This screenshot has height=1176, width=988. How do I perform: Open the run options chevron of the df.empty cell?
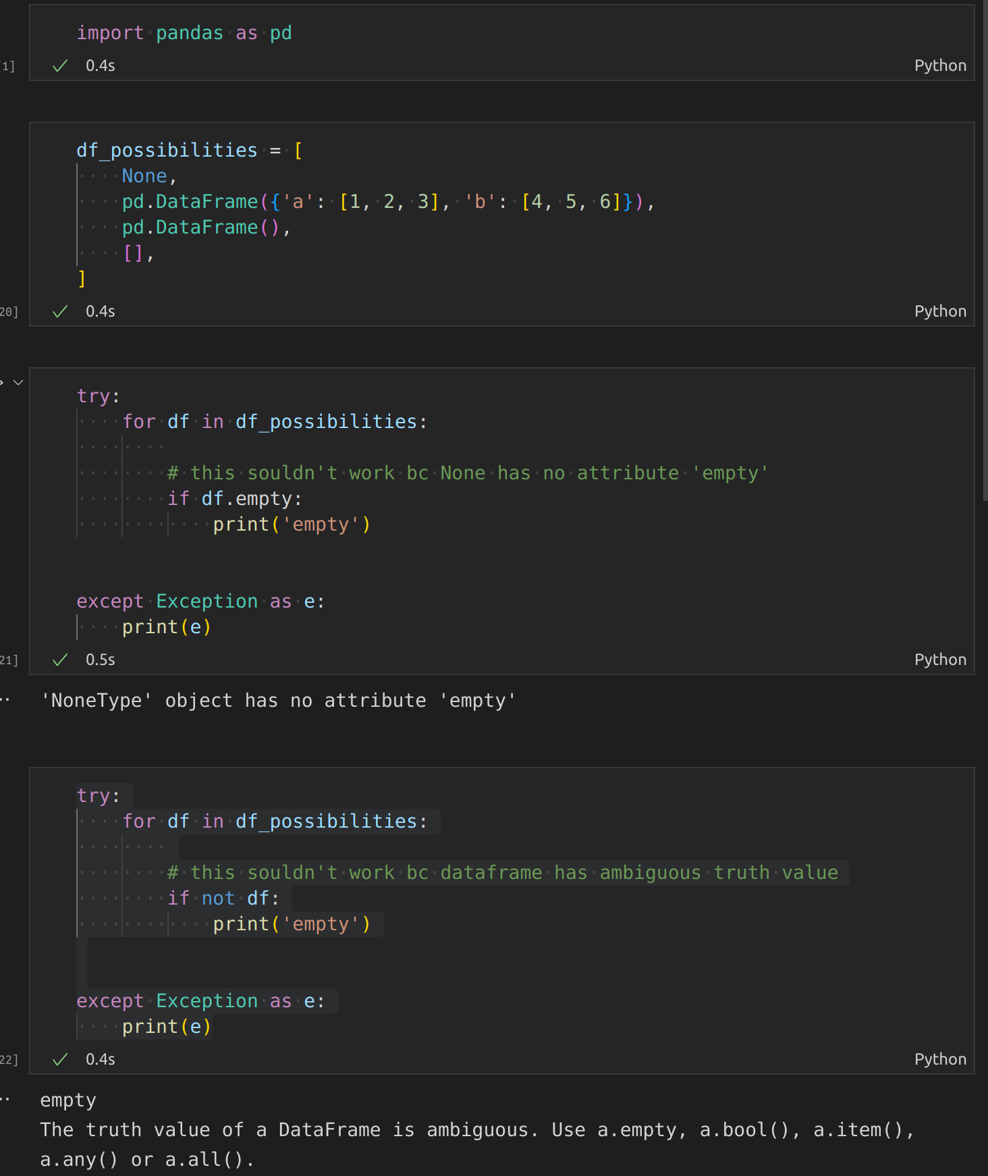[18, 382]
